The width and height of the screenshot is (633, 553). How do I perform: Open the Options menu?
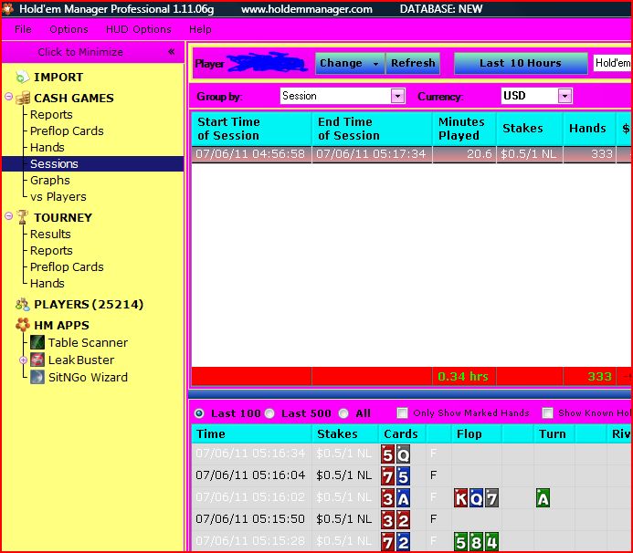click(x=69, y=29)
